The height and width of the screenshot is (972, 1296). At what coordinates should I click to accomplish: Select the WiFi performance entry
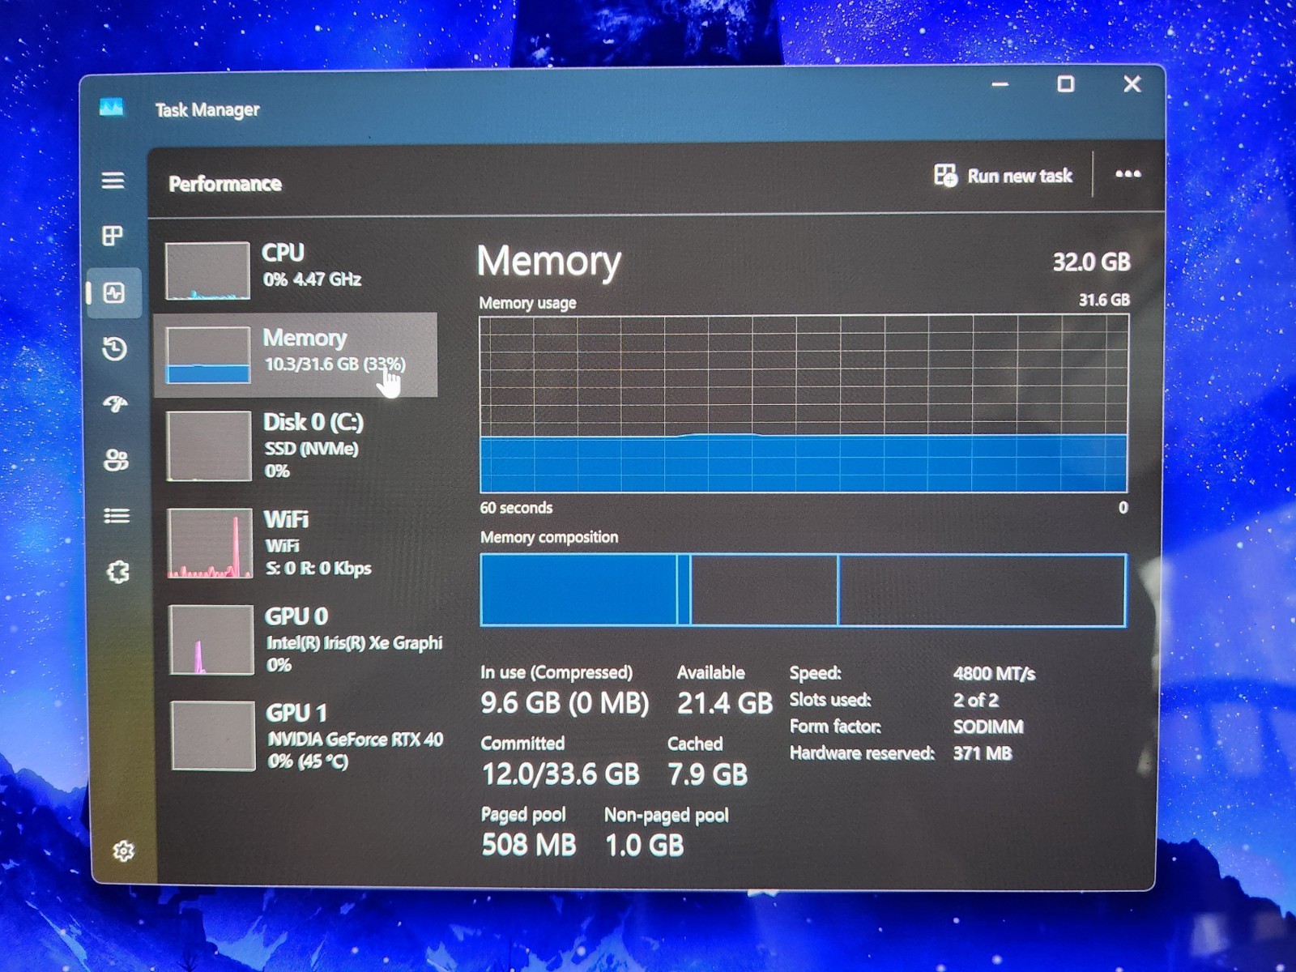(x=299, y=543)
